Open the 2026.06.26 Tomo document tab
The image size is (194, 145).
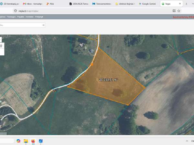79,4
